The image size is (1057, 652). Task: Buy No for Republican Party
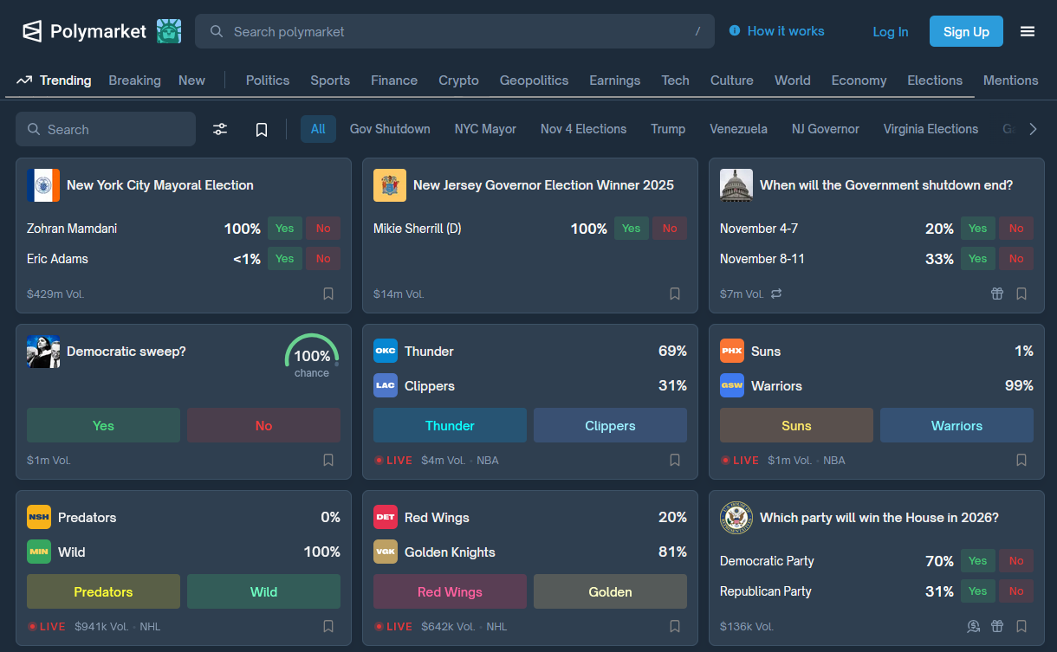pos(1016,591)
